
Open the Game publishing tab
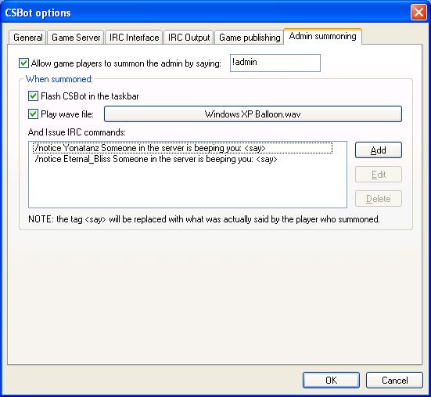point(250,38)
